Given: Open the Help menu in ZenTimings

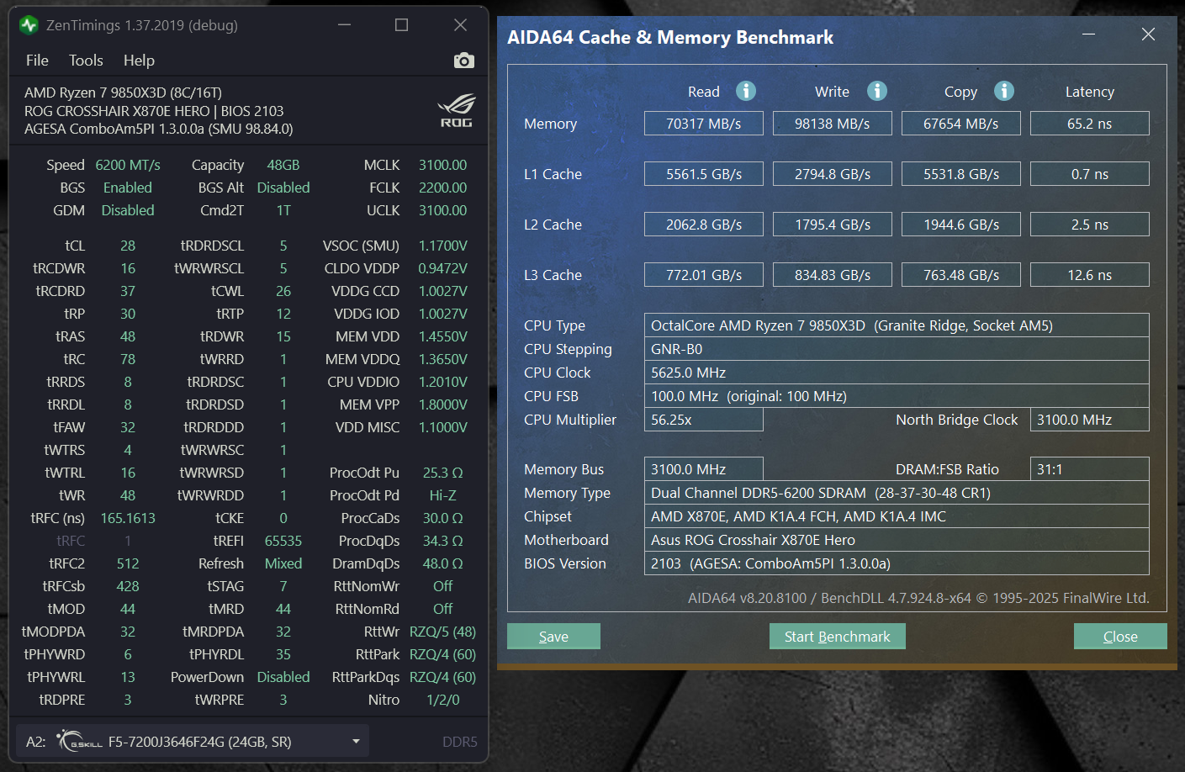Looking at the screenshot, I should pyautogui.click(x=139, y=61).
